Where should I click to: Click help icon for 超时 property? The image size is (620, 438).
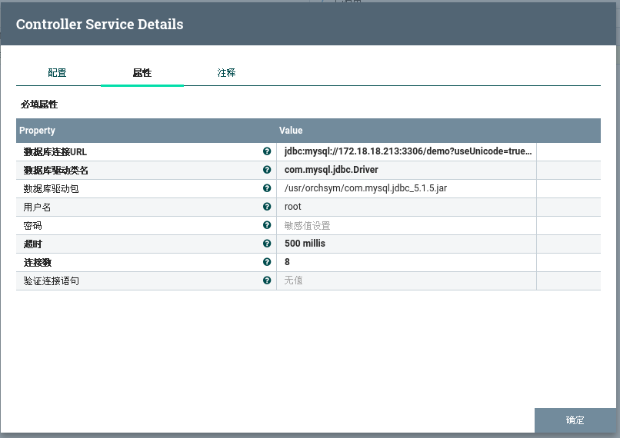coord(267,244)
